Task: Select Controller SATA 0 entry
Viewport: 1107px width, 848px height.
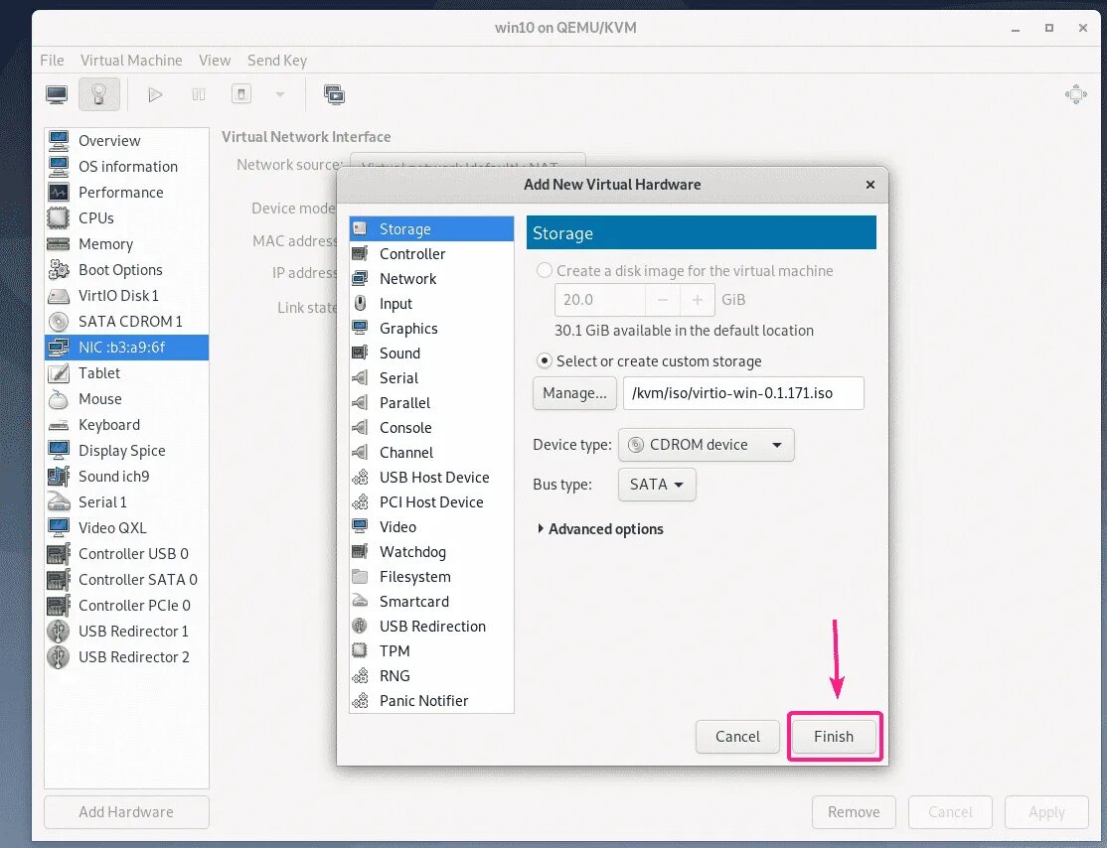Action: click(x=126, y=579)
